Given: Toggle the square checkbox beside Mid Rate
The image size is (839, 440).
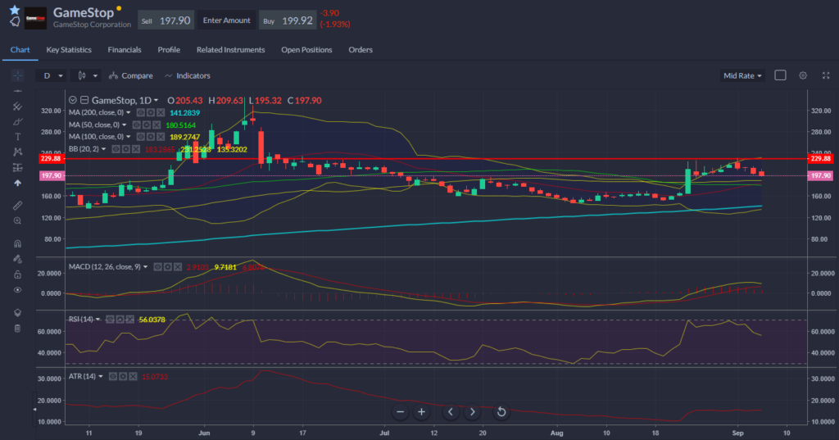Looking at the screenshot, I should 780,75.
